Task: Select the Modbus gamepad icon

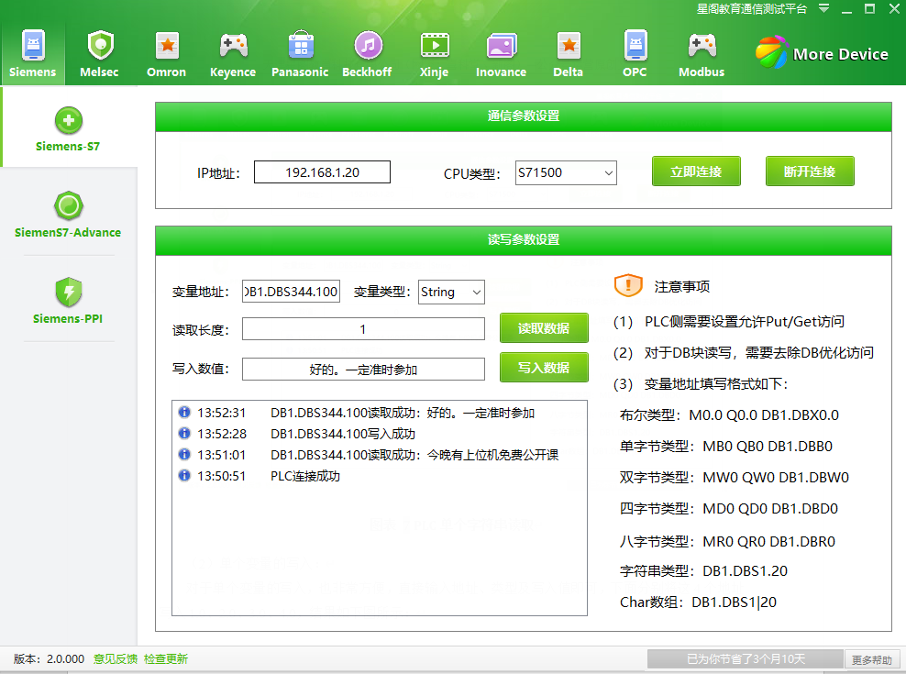Action: [x=702, y=46]
